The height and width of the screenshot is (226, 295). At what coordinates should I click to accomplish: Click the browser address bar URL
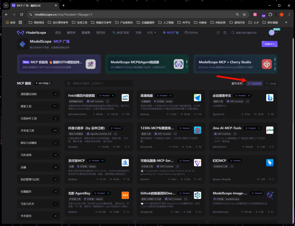64,14
